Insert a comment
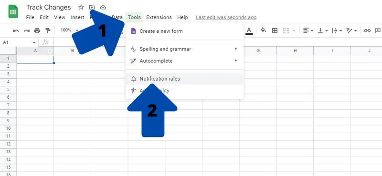The width and height of the screenshot is (382, 176). click(x=378, y=31)
